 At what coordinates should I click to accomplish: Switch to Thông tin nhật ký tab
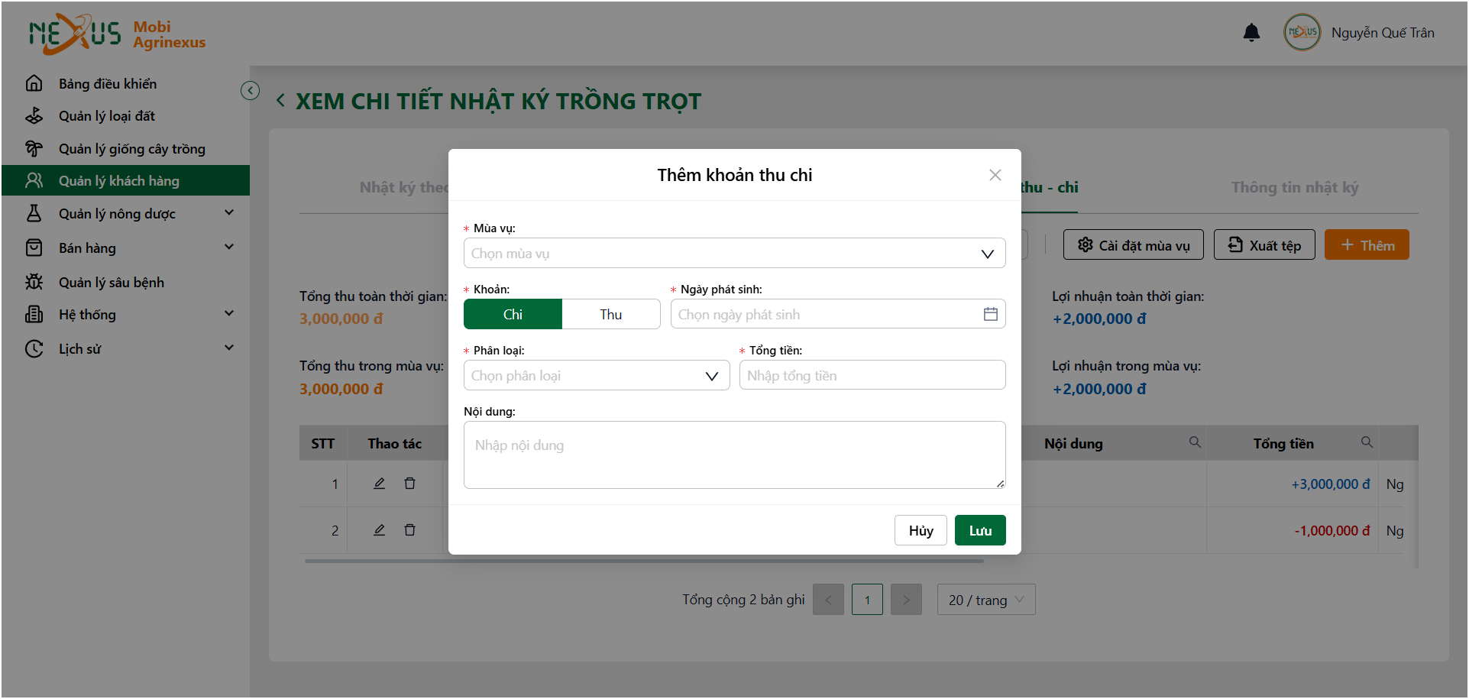click(x=1295, y=187)
